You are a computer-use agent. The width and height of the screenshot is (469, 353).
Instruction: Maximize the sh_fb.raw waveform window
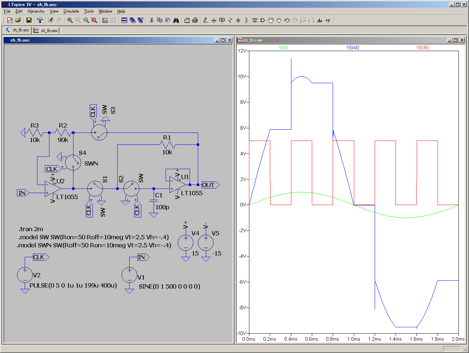[455, 40]
